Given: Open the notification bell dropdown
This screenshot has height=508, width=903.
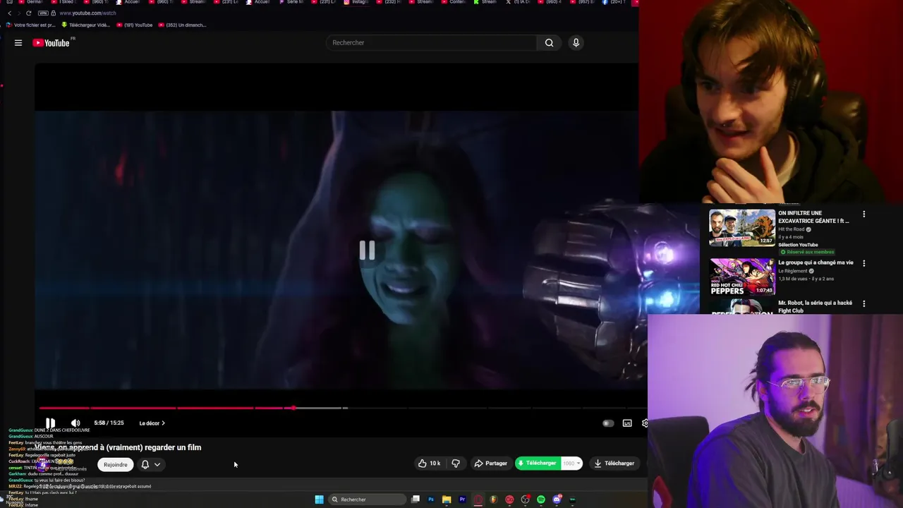Looking at the screenshot, I should coord(151,465).
